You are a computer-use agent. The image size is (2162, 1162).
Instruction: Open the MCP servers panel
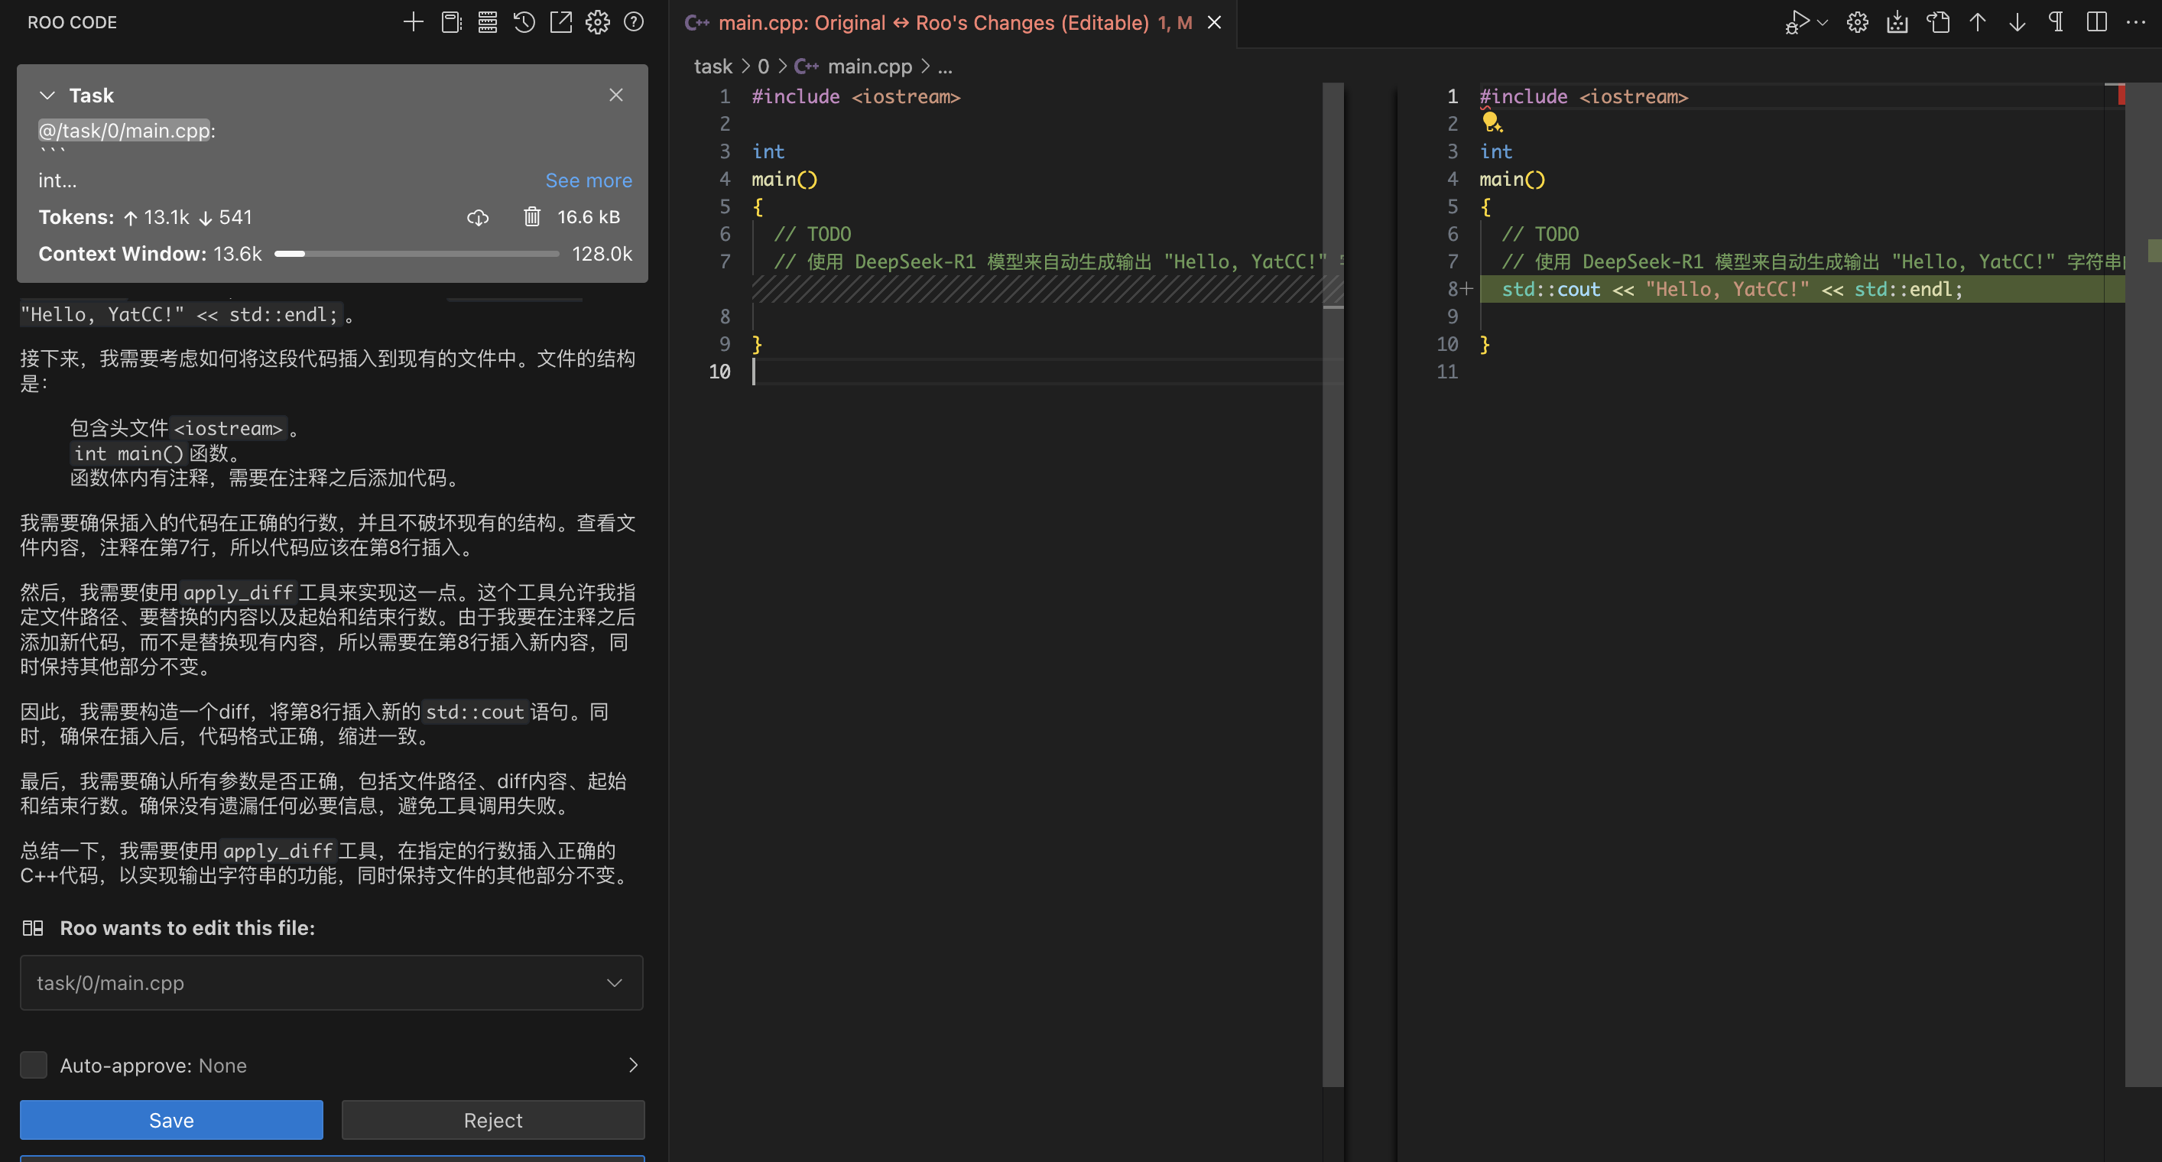coord(488,23)
